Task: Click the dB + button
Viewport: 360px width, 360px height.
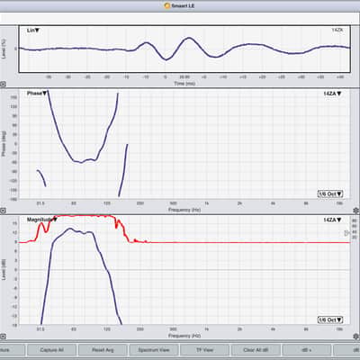Action: [306, 350]
